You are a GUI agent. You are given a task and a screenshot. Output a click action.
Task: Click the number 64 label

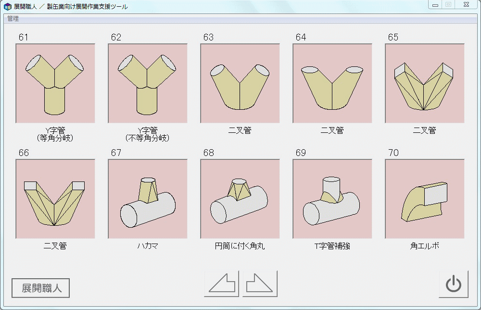click(301, 38)
